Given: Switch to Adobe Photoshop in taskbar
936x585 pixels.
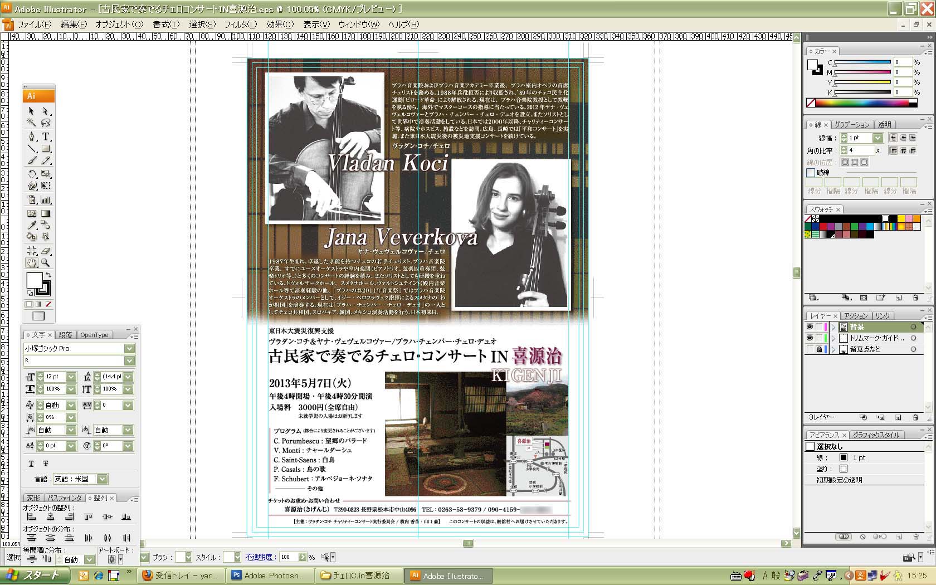Looking at the screenshot, I should (268, 576).
